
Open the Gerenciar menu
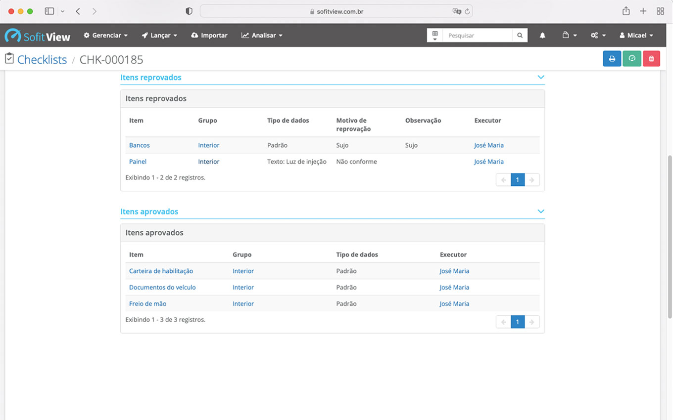point(105,36)
